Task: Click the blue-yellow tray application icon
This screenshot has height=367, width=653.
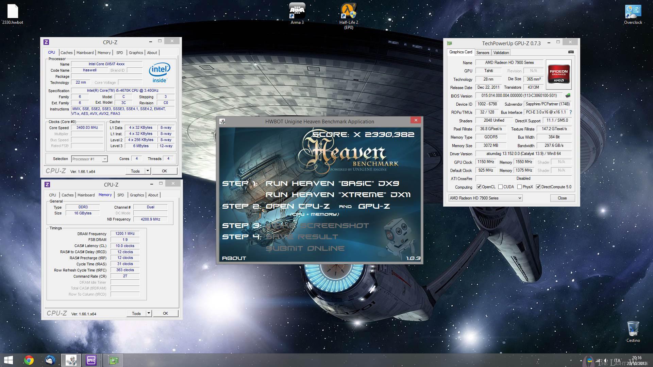Action: click(x=589, y=361)
